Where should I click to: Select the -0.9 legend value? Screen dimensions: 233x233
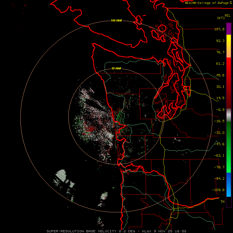(220, 110)
